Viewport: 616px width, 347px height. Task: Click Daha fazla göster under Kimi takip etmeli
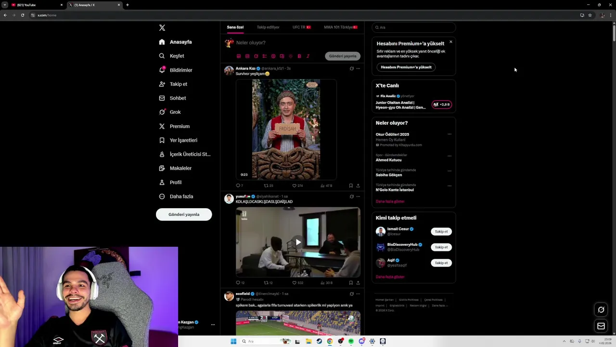[390, 277]
